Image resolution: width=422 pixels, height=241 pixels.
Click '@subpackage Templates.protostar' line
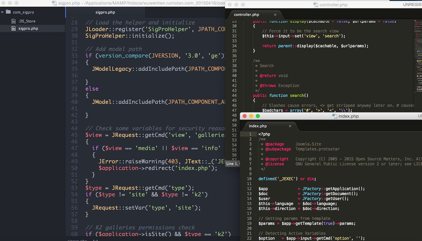pos(302,149)
